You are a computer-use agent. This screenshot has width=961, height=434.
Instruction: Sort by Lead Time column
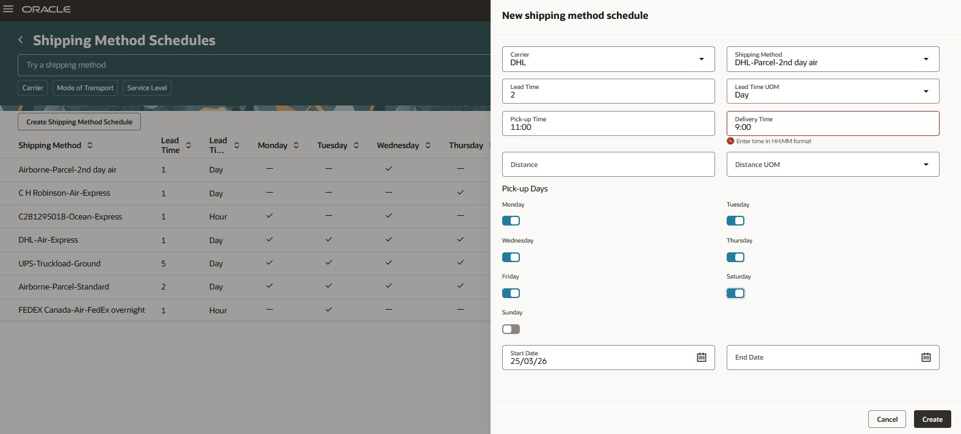[x=189, y=145]
